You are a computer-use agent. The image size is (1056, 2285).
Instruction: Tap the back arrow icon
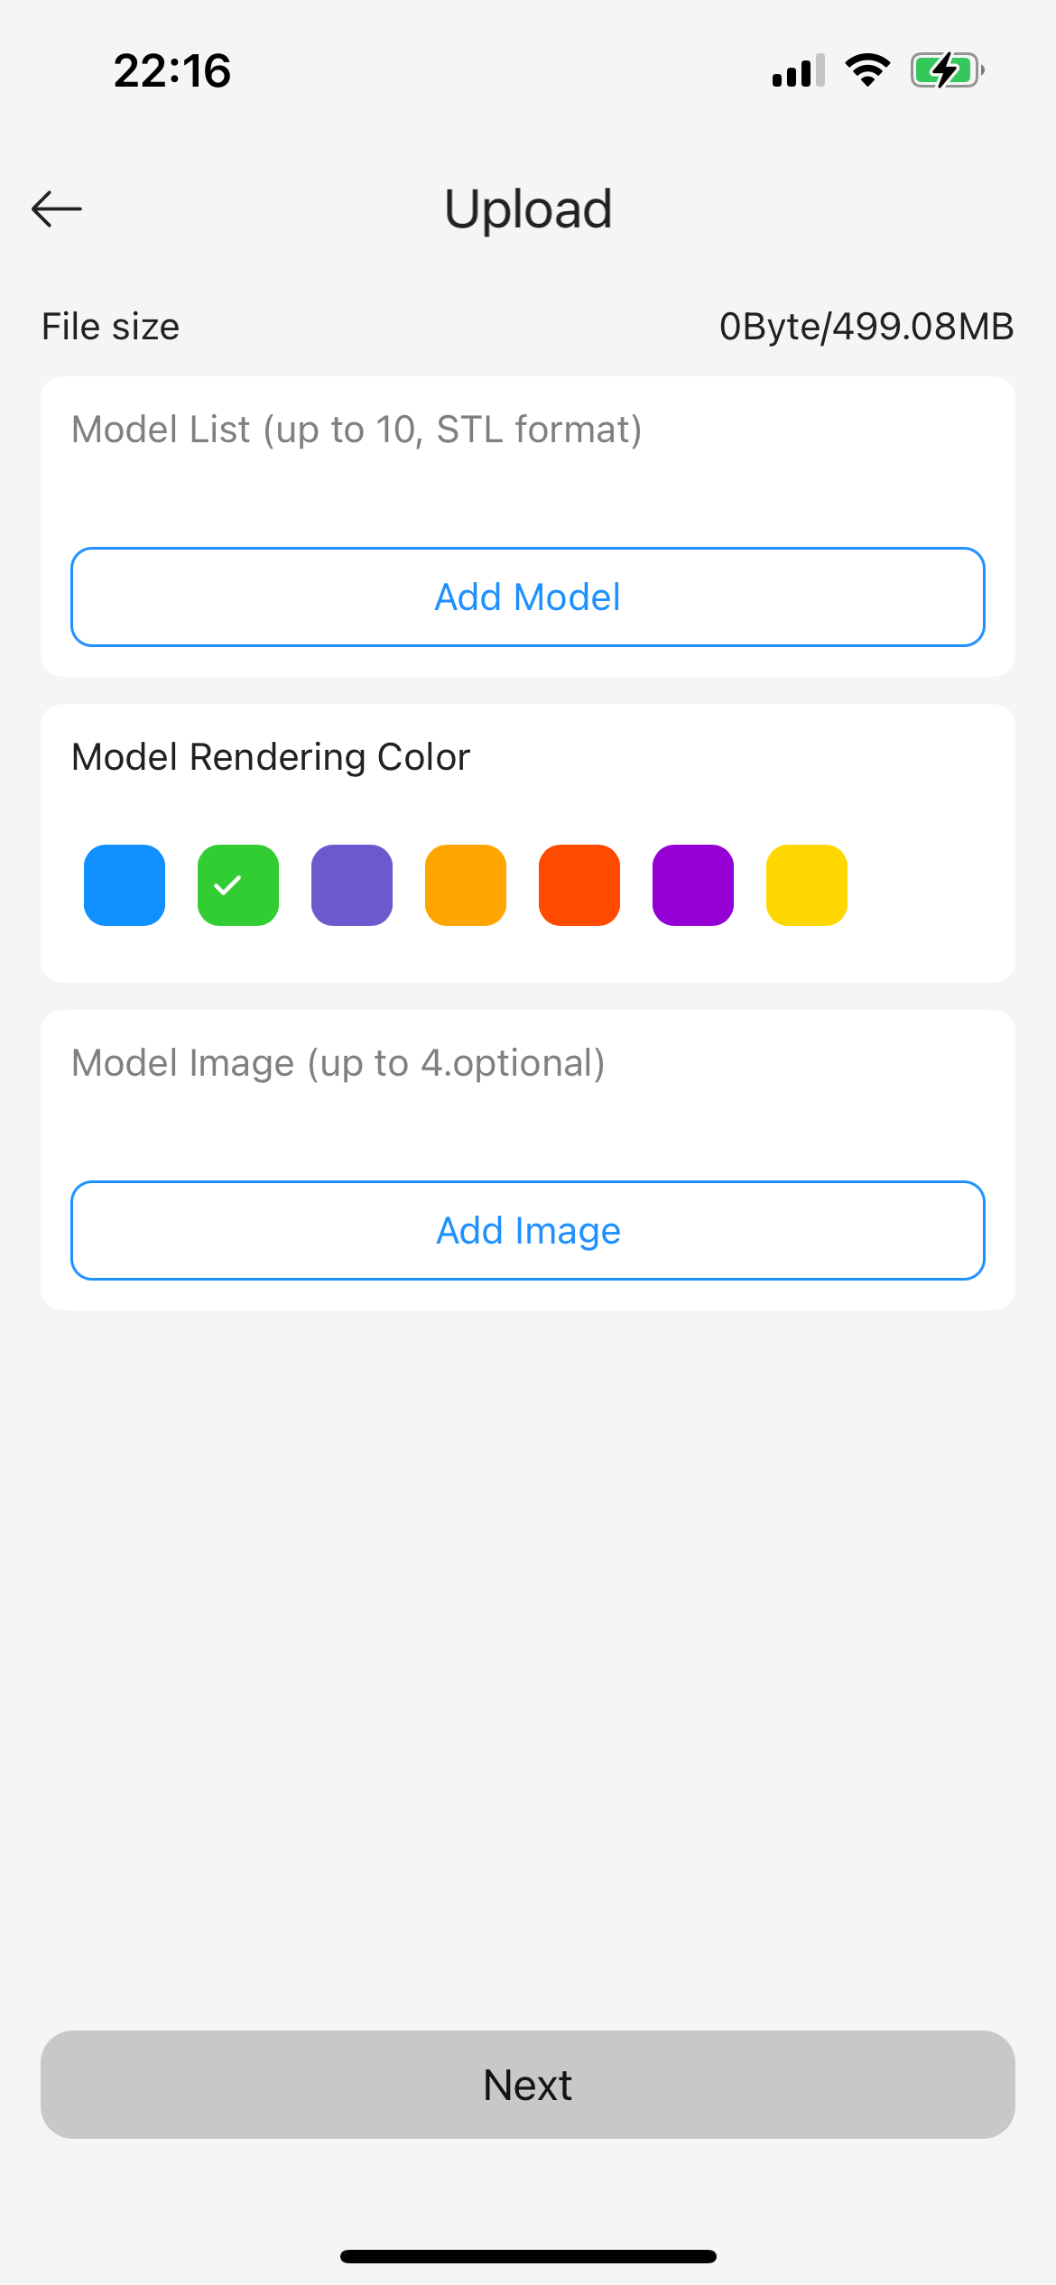57,208
